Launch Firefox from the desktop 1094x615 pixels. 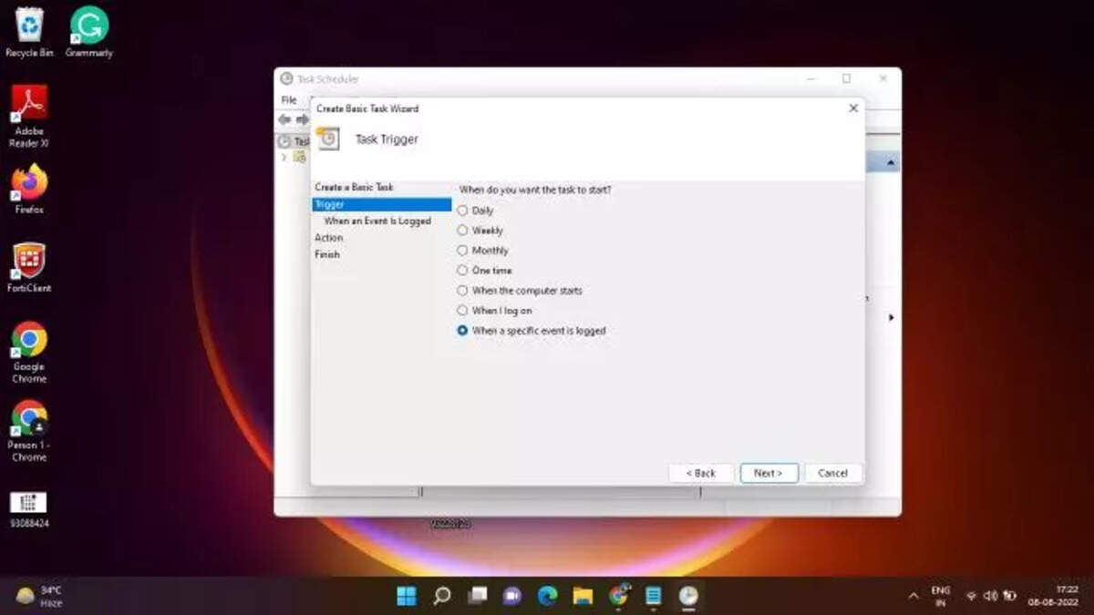click(x=29, y=190)
